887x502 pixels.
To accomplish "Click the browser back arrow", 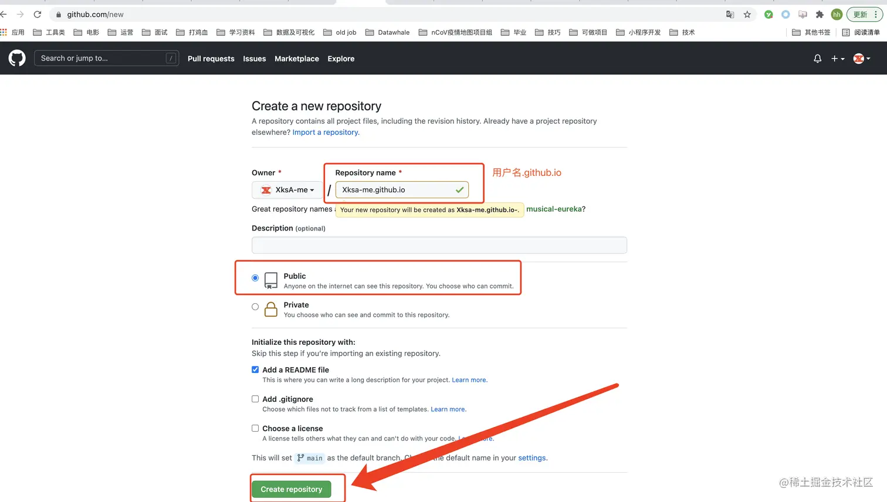I will [x=4, y=14].
